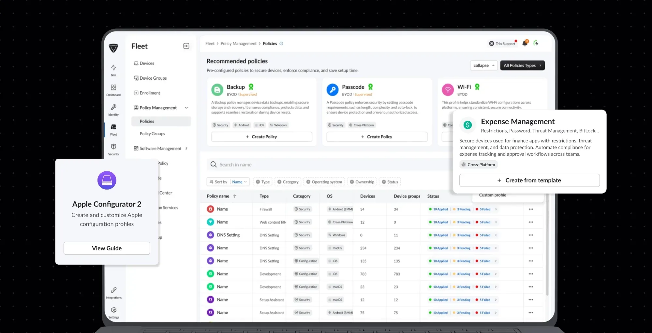Open Integrations from the left rail
The image size is (652, 333).
pyautogui.click(x=113, y=293)
